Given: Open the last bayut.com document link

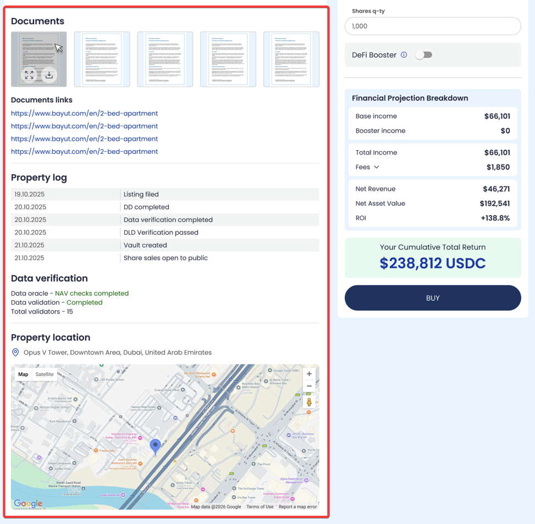Looking at the screenshot, I should (x=84, y=151).
